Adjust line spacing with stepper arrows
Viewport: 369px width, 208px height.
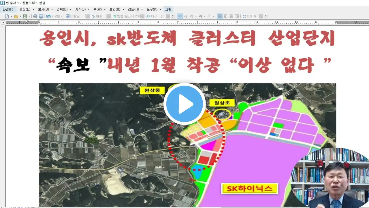click(266, 16)
